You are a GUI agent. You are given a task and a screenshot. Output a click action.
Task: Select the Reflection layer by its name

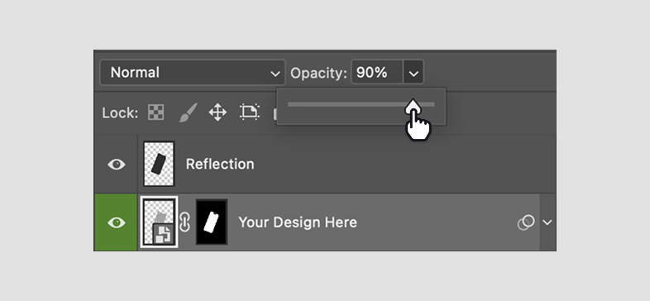tap(220, 165)
